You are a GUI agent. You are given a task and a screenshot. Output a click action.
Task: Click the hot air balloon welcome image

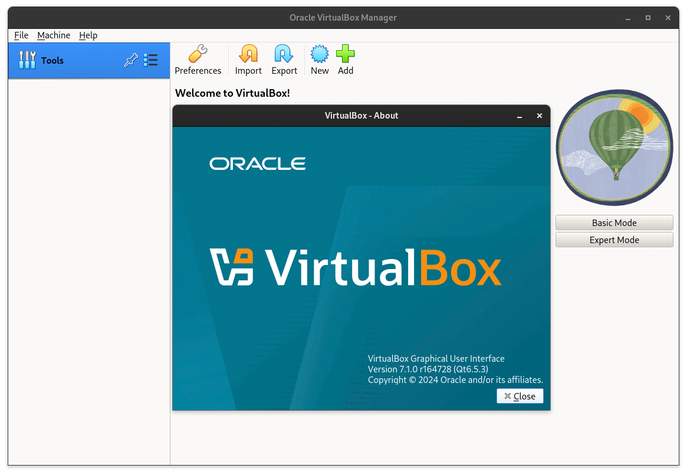(x=614, y=147)
